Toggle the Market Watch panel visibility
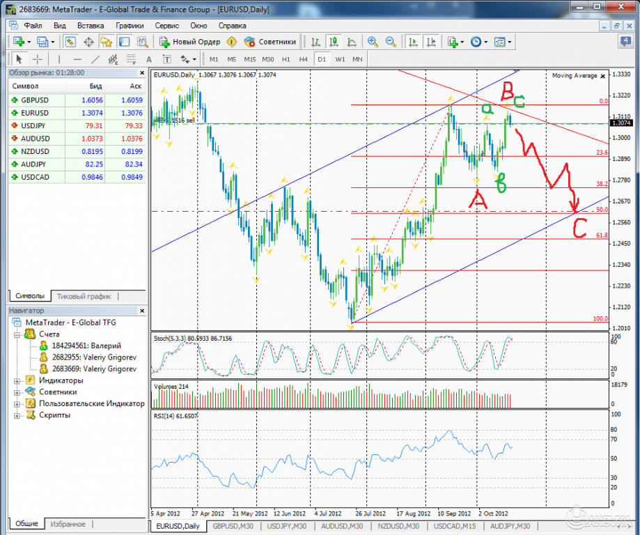 pos(69,41)
